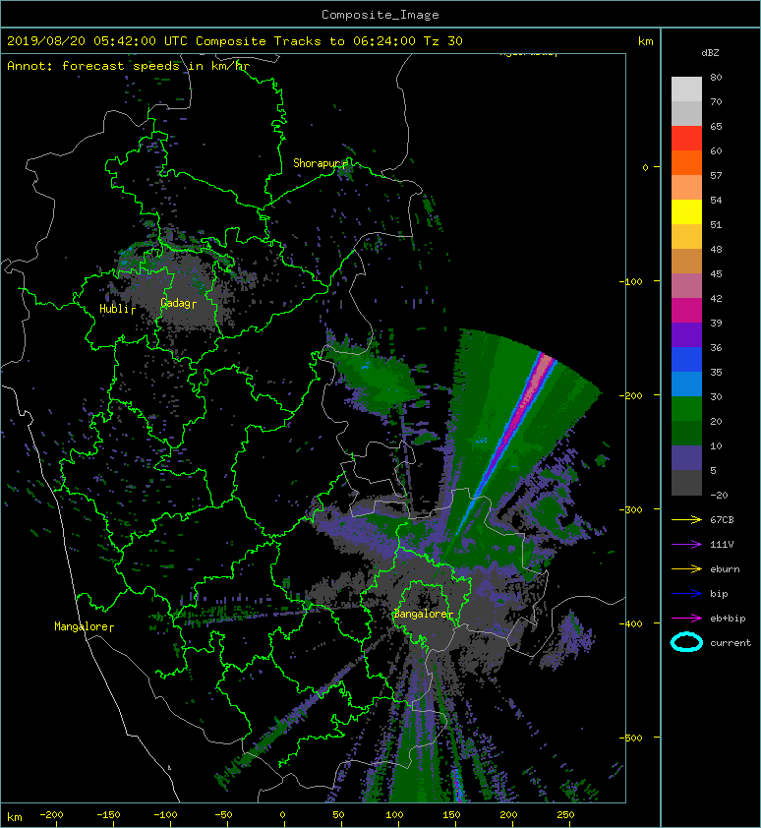Click the eburn legend label
The image size is (761, 828).
725,569
